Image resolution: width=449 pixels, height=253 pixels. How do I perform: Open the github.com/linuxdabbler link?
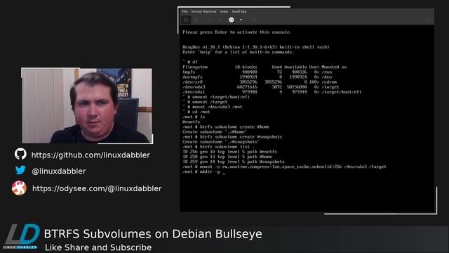(91, 155)
